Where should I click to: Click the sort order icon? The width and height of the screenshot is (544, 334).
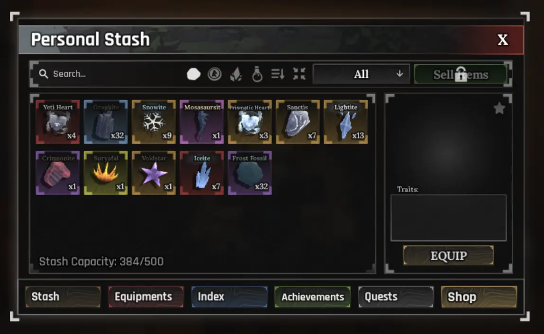[x=278, y=74]
